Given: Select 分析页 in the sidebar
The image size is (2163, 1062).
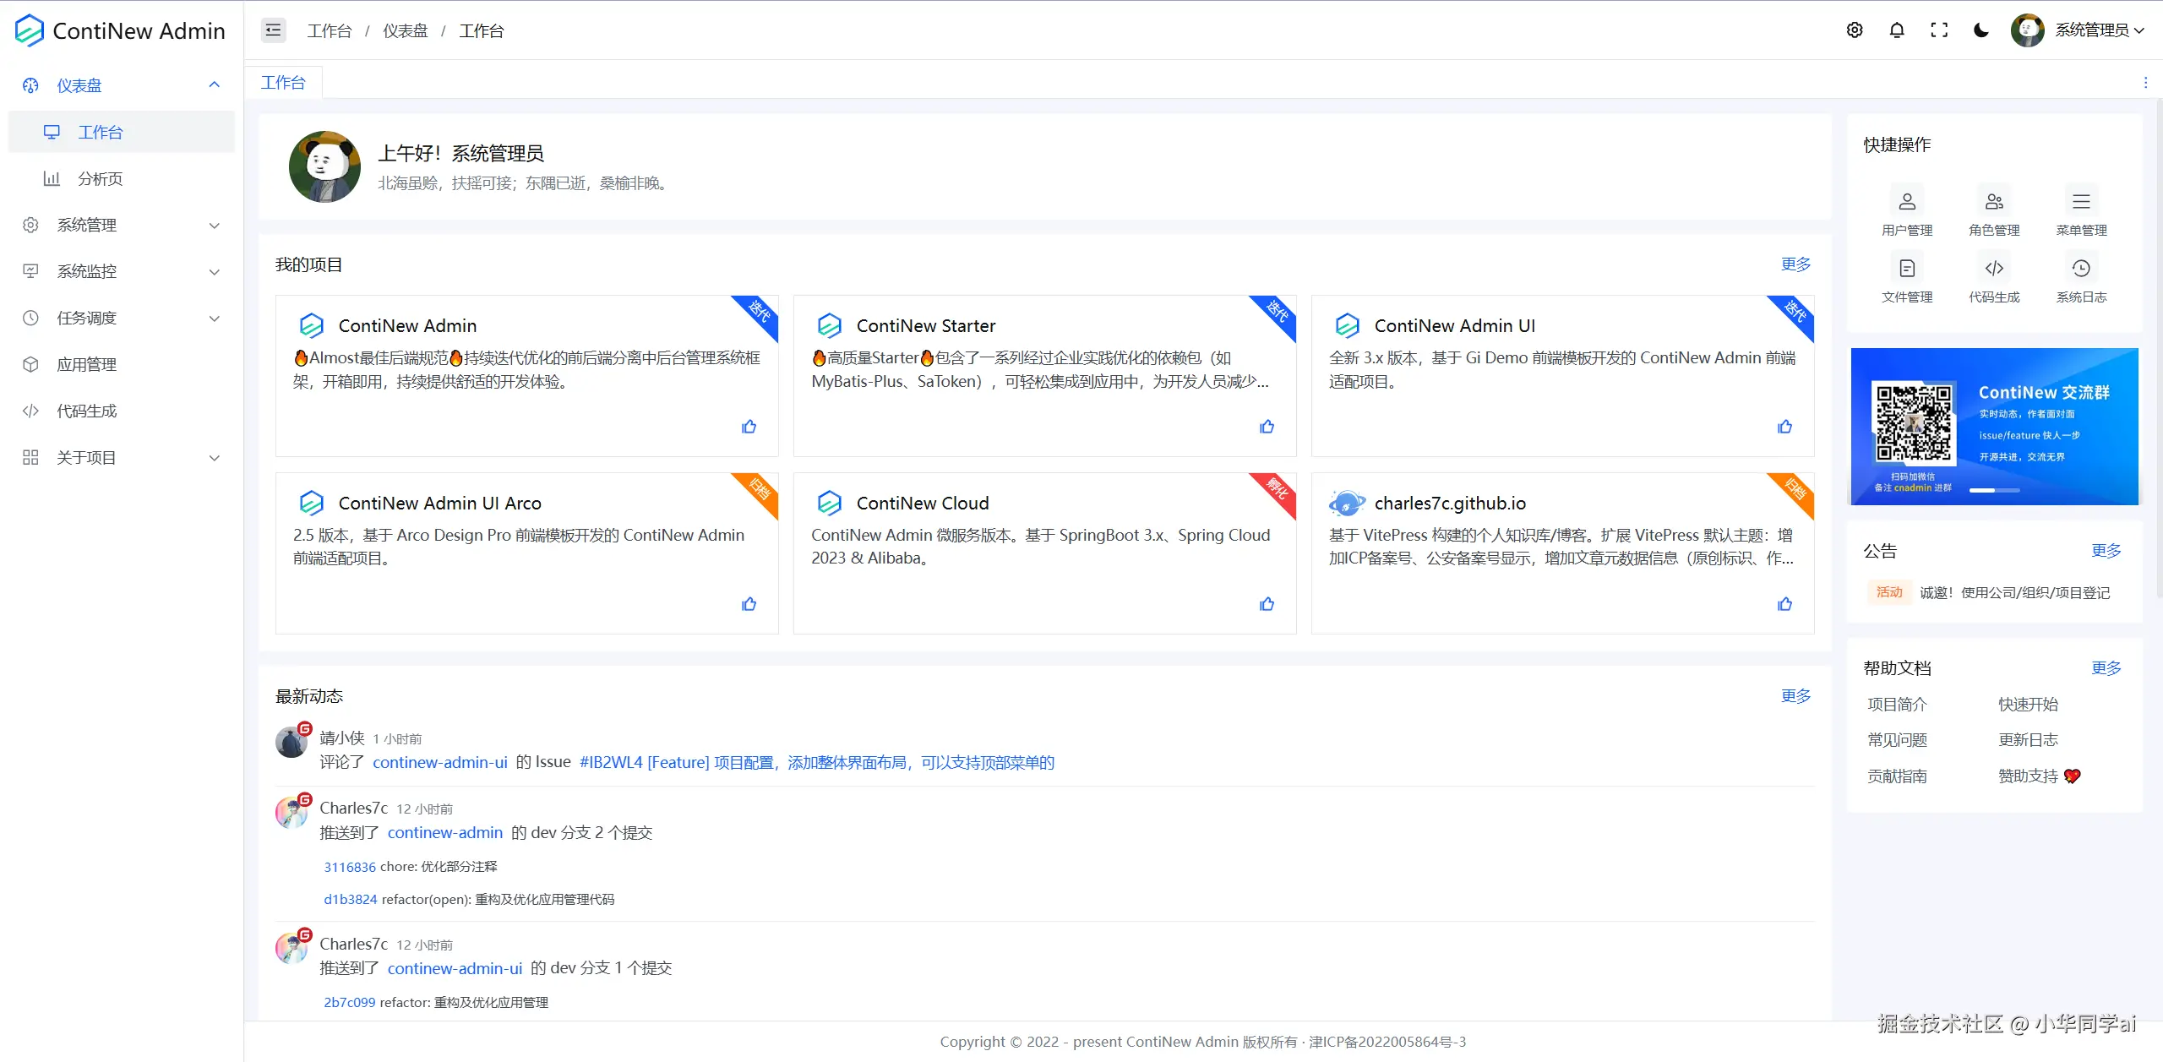Looking at the screenshot, I should coord(100,178).
